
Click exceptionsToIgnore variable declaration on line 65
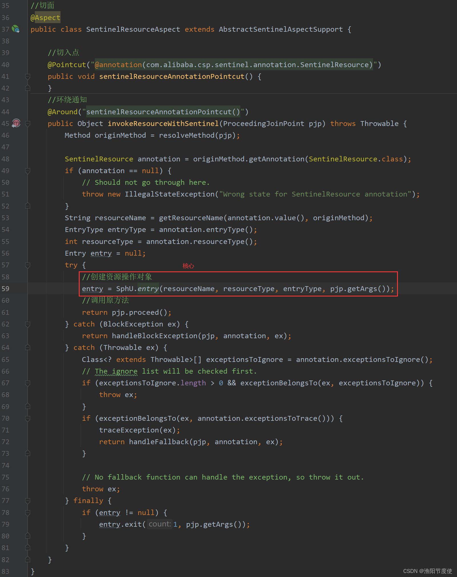(x=244, y=360)
